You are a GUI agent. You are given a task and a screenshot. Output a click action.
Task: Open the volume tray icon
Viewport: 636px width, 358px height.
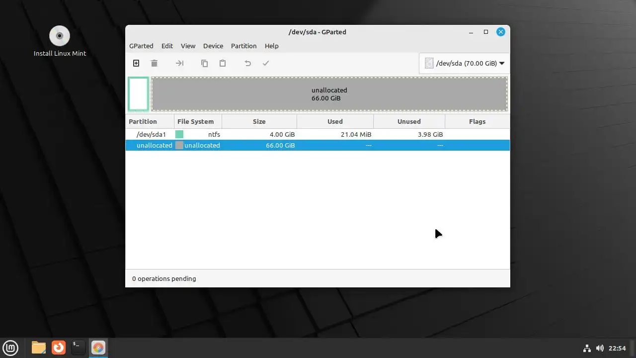(600, 348)
